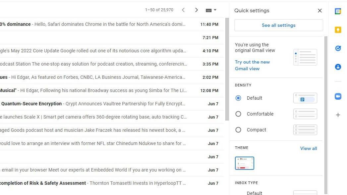Open Google Contacts side panel icon

click(338, 67)
